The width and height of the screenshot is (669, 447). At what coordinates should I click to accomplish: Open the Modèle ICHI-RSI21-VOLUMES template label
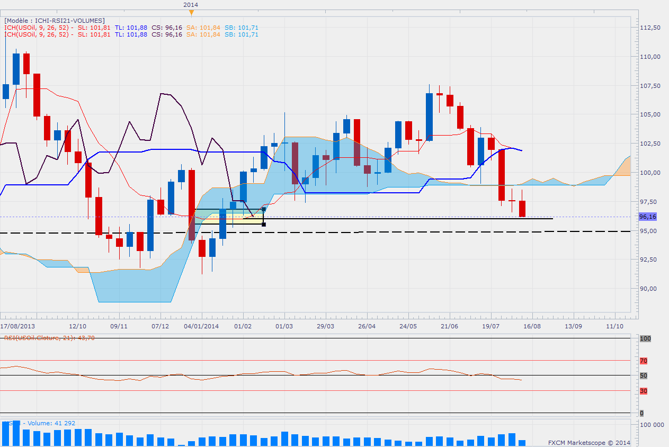click(x=54, y=20)
